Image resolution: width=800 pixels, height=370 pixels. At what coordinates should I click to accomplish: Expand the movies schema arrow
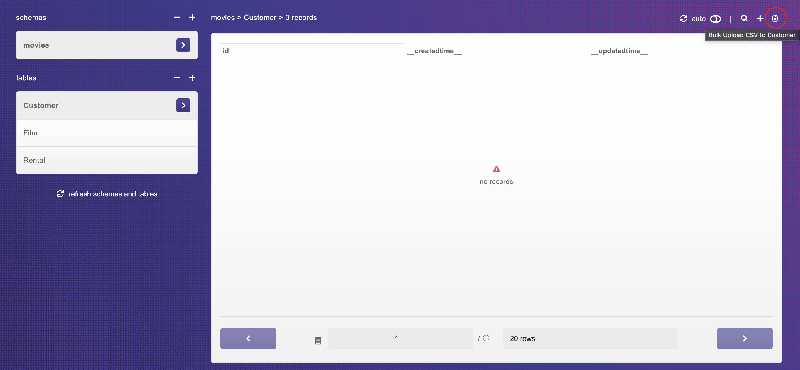(183, 45)
